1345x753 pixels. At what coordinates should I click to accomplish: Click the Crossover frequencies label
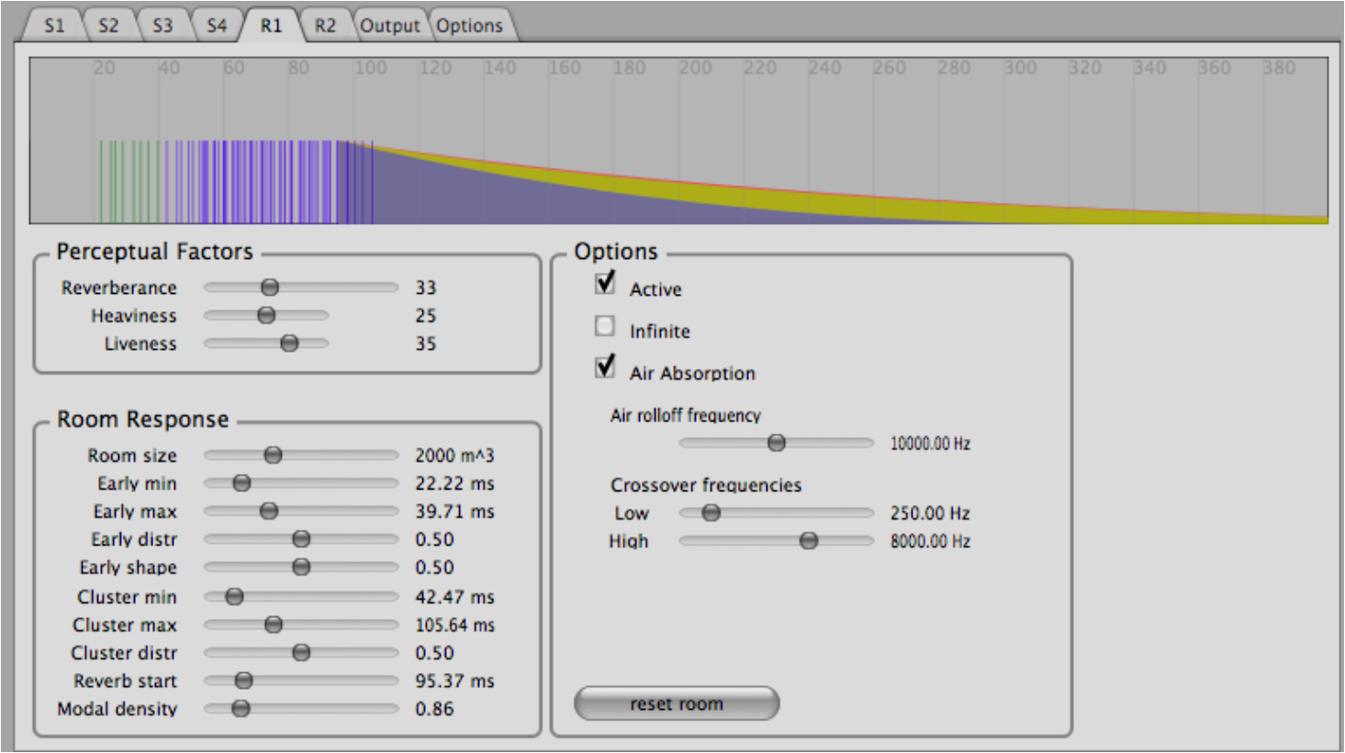706,485
